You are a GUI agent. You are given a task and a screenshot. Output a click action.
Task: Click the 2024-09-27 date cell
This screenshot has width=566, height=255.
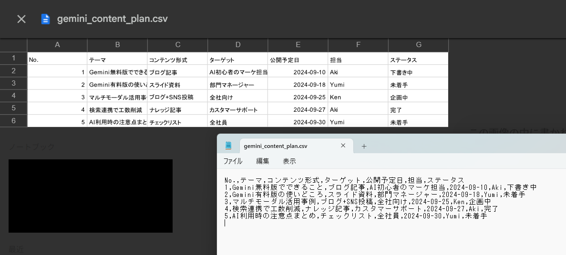point(298,108)
